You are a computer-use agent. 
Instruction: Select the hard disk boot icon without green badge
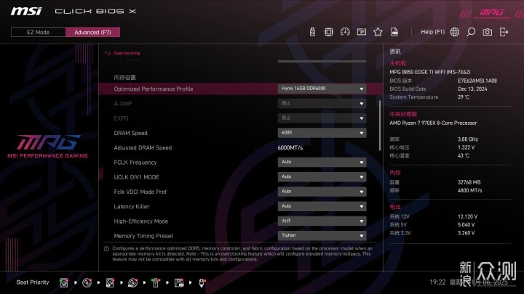point(110,282)
